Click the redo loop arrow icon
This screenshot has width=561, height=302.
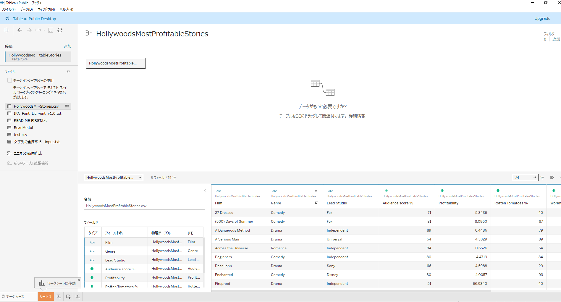38,30
